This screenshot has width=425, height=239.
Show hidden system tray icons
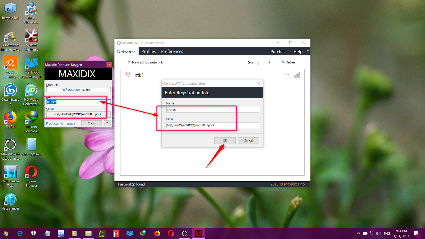coord(358,234)
